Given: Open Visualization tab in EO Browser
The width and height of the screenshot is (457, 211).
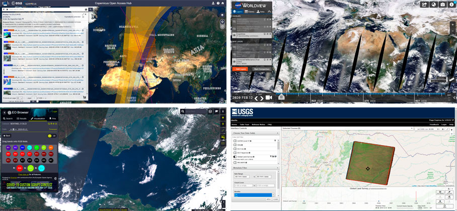Looking at the screenshot, I should point(38,119).
